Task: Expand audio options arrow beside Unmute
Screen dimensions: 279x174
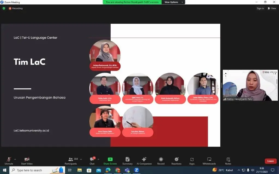Action: click(x=15, y=159)
